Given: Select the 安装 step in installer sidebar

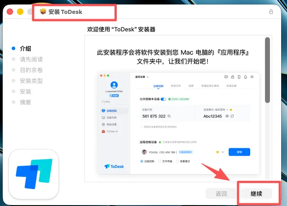Looking at the screenshot, I should pos(26,92).
